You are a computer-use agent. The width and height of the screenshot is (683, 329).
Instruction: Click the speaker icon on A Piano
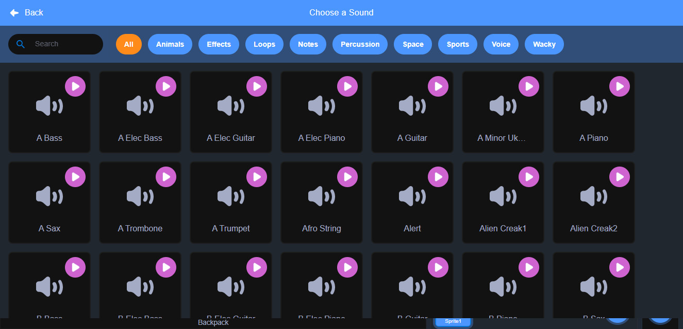pos(593,105)
